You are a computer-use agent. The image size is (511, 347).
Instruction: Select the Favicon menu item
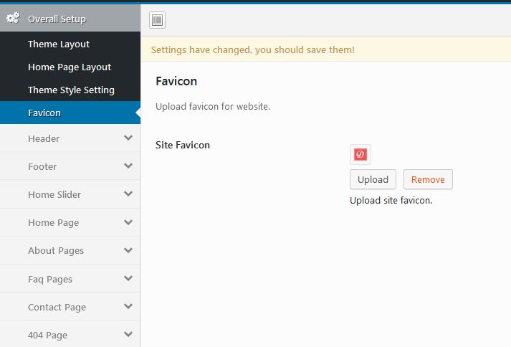[x=44, y=113]
